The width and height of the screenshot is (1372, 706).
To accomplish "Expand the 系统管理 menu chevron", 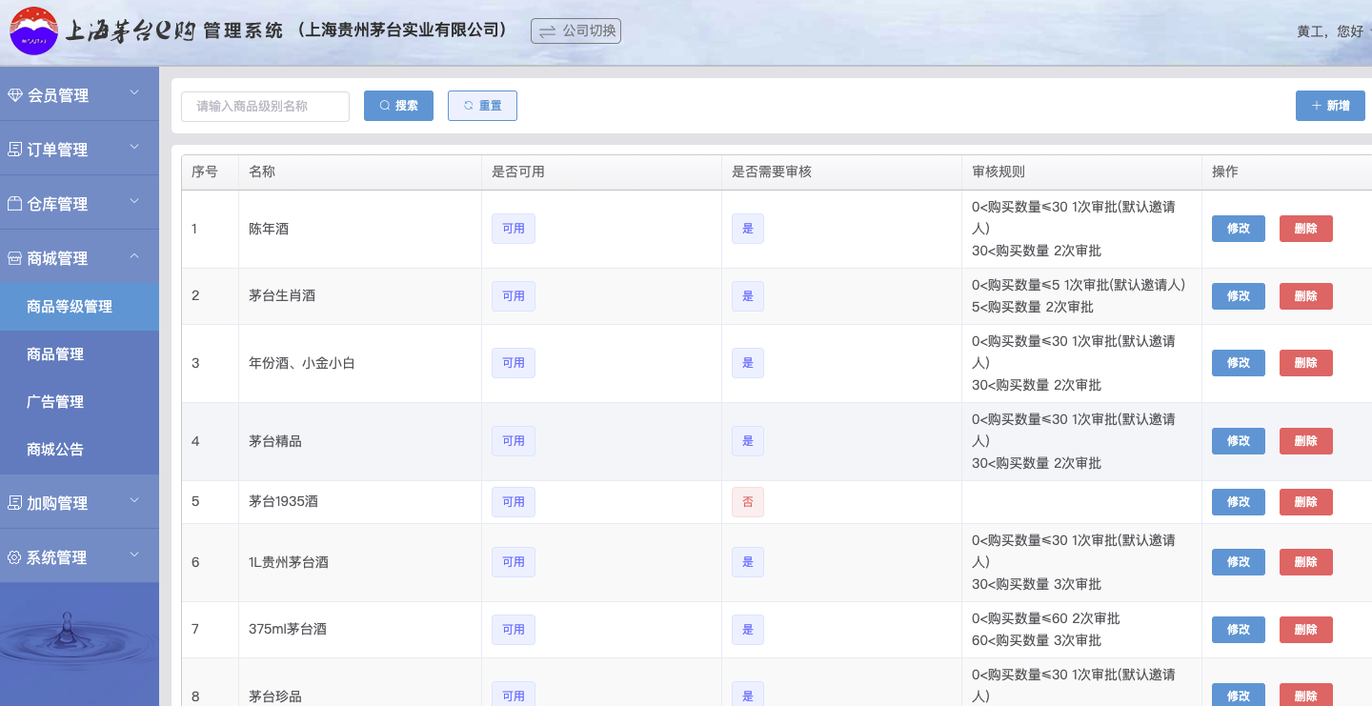I will (134, 555).
